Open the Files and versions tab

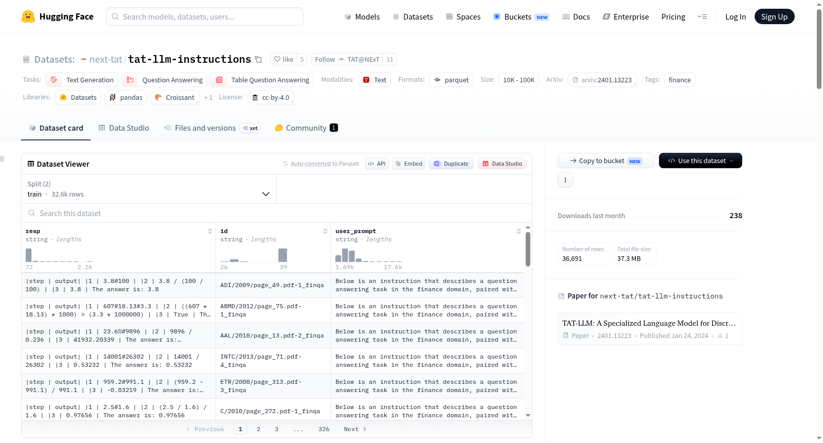coord(212,128)
